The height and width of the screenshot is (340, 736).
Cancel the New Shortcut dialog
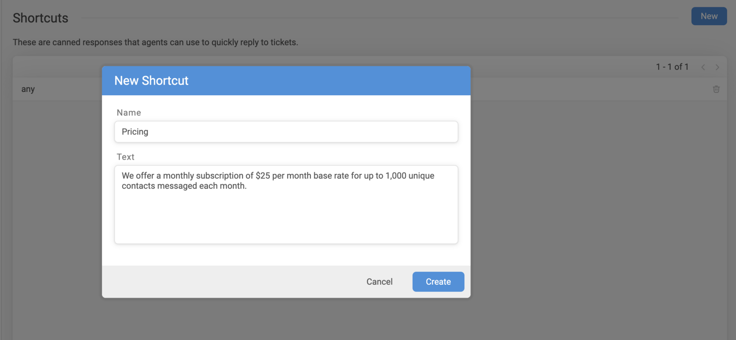[x=379, y=282]
